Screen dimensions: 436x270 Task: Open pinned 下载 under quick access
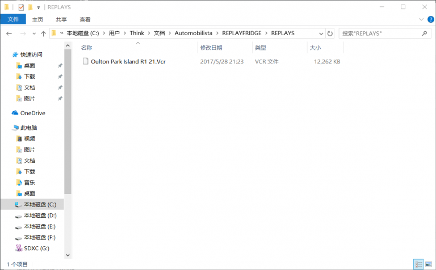click(30, 77)
